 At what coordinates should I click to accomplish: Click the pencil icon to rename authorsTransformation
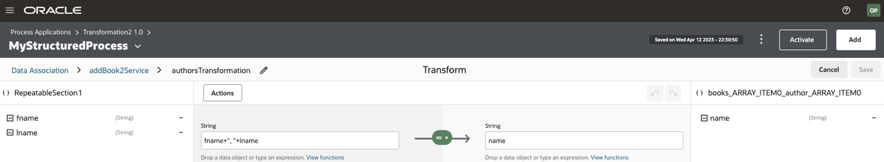(264, 70)
